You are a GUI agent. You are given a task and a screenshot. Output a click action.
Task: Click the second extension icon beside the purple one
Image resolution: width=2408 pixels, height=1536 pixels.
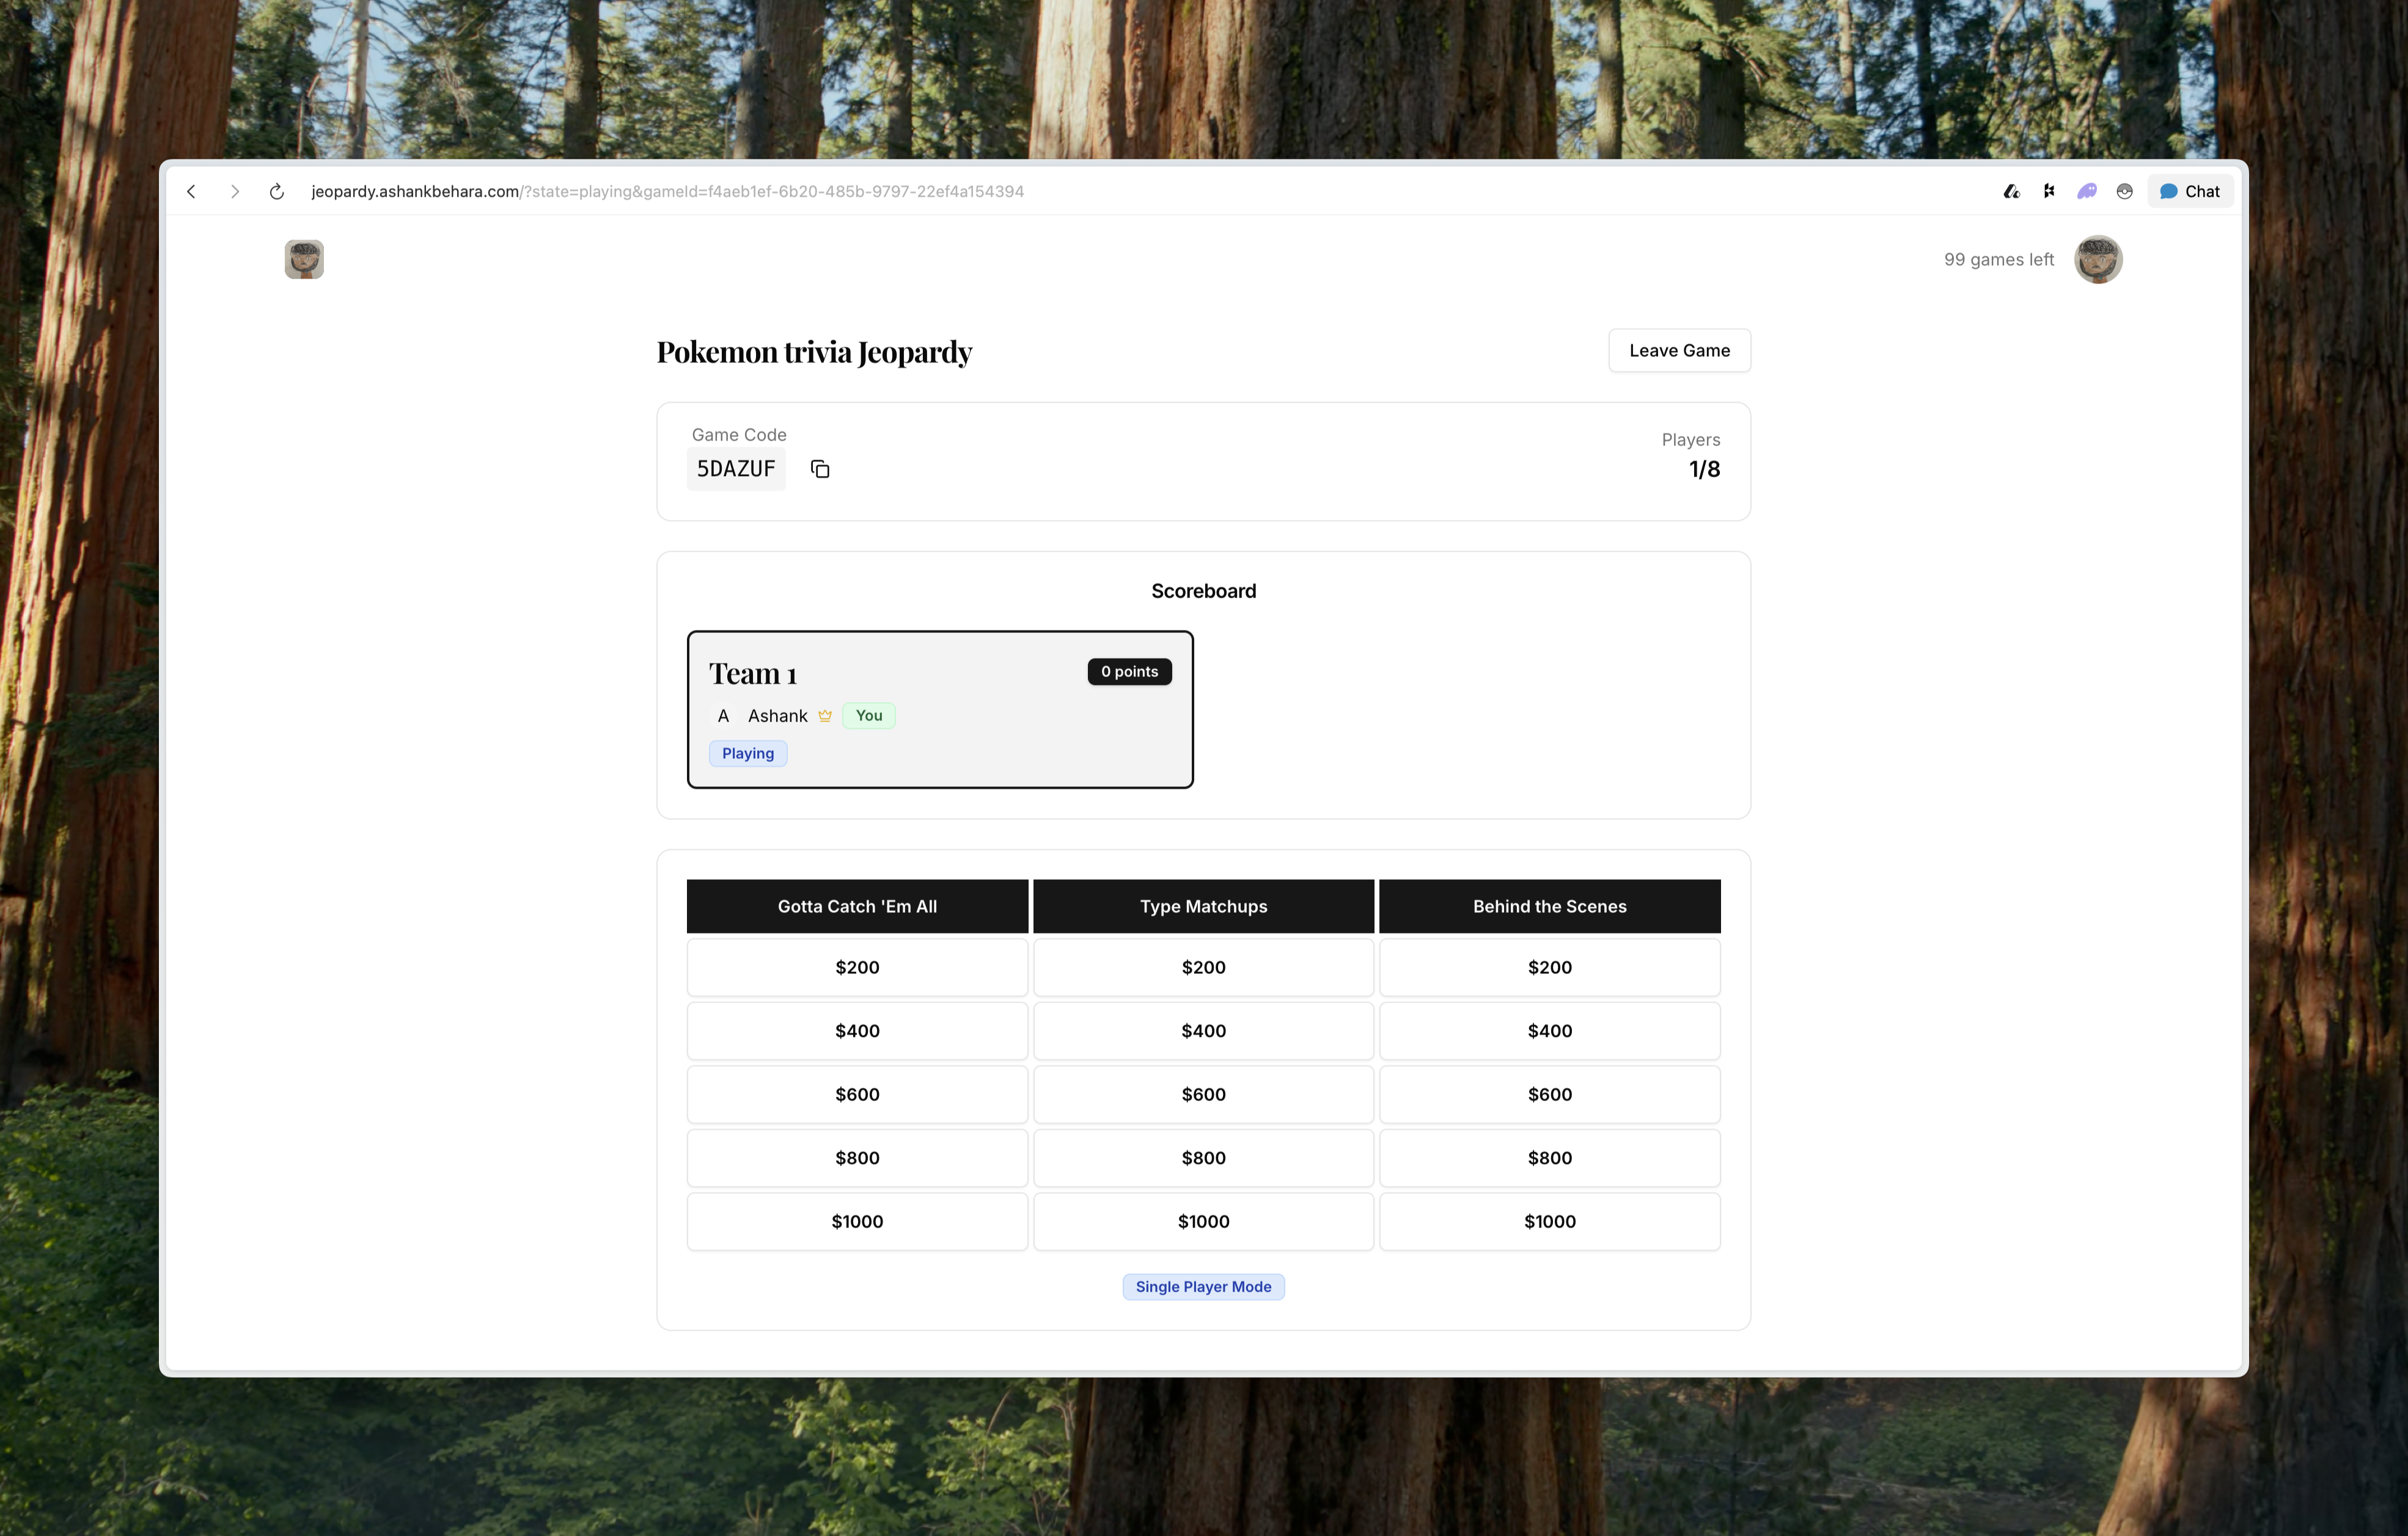point(2049,191)
